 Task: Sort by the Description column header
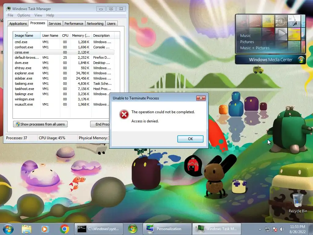click(103, 35)
